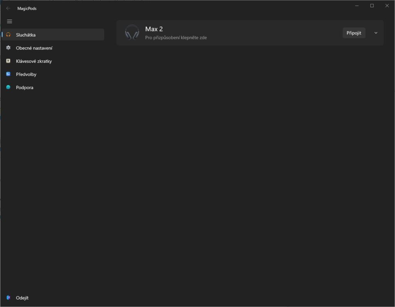Viewport: 395px width, 307px height.
Task: Click the orange headphones icon beside Sluchátka
Action: click(x=8, y=34)
